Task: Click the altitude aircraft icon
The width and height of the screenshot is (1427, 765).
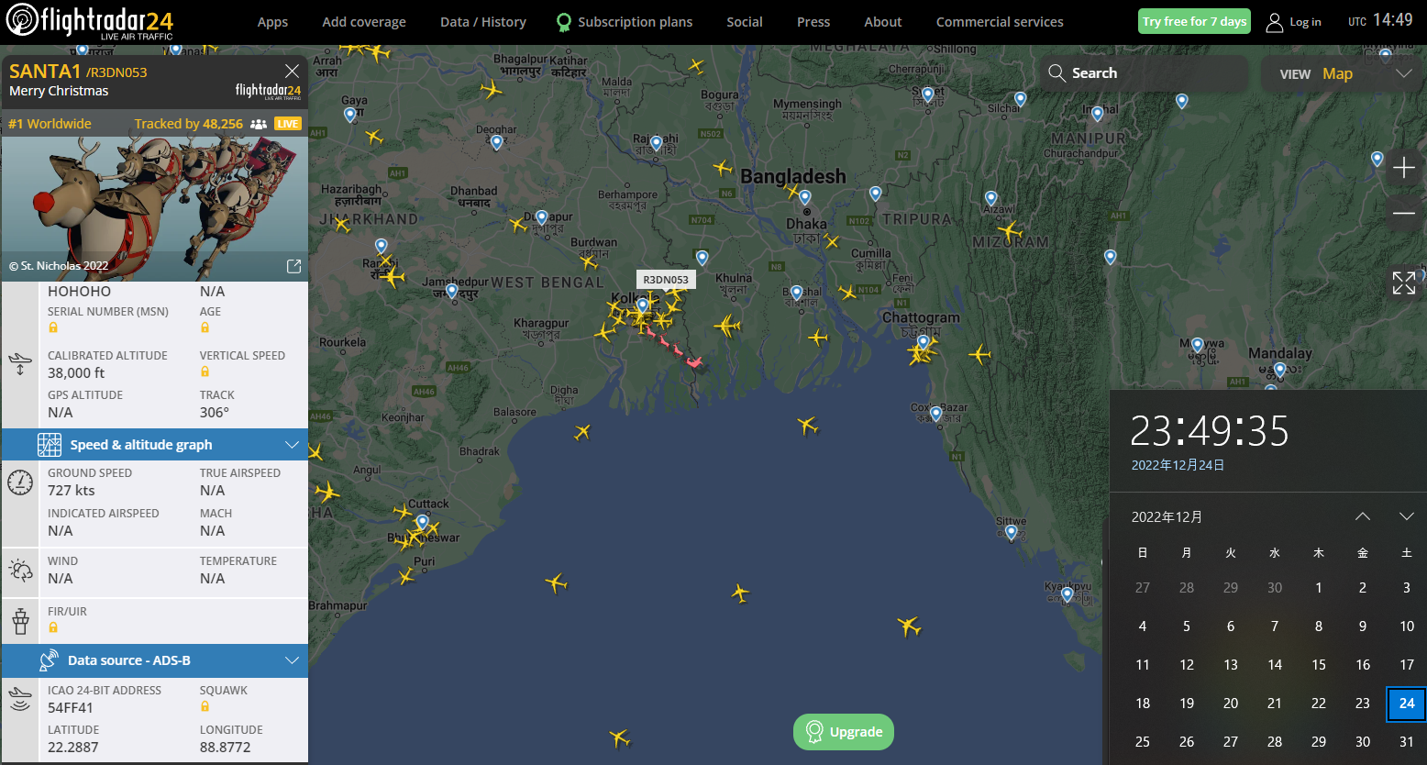Action: tap(20, 365)
